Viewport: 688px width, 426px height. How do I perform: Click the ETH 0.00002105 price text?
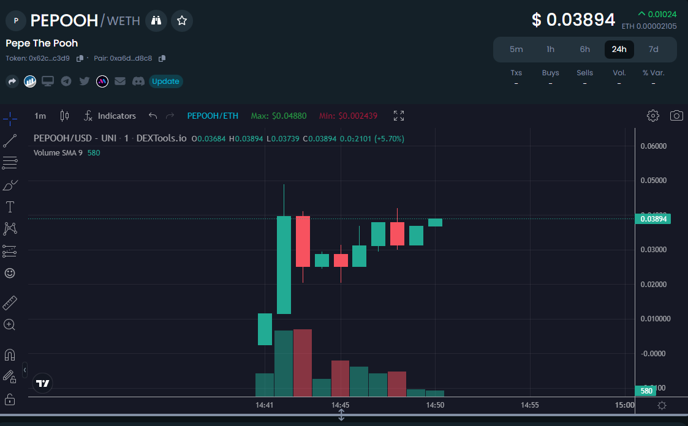[x=649, y=26]
